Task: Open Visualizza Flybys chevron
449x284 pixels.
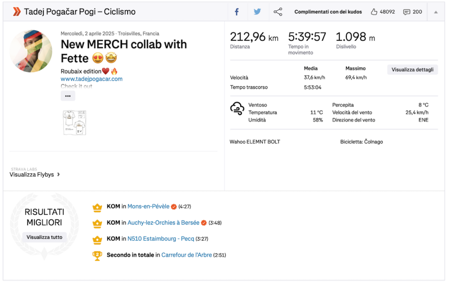Action: click(x=58, y=174)
